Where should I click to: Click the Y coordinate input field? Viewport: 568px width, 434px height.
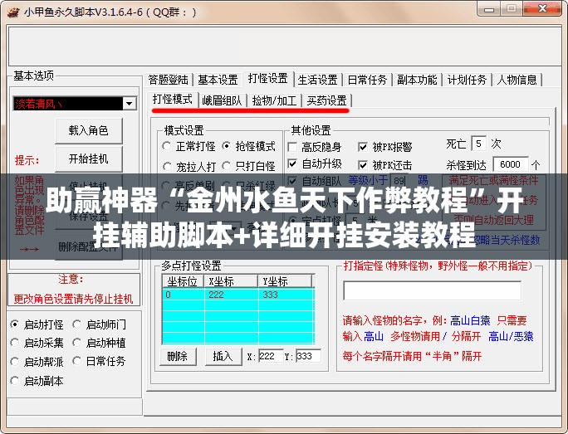click(x=308, y=356)
